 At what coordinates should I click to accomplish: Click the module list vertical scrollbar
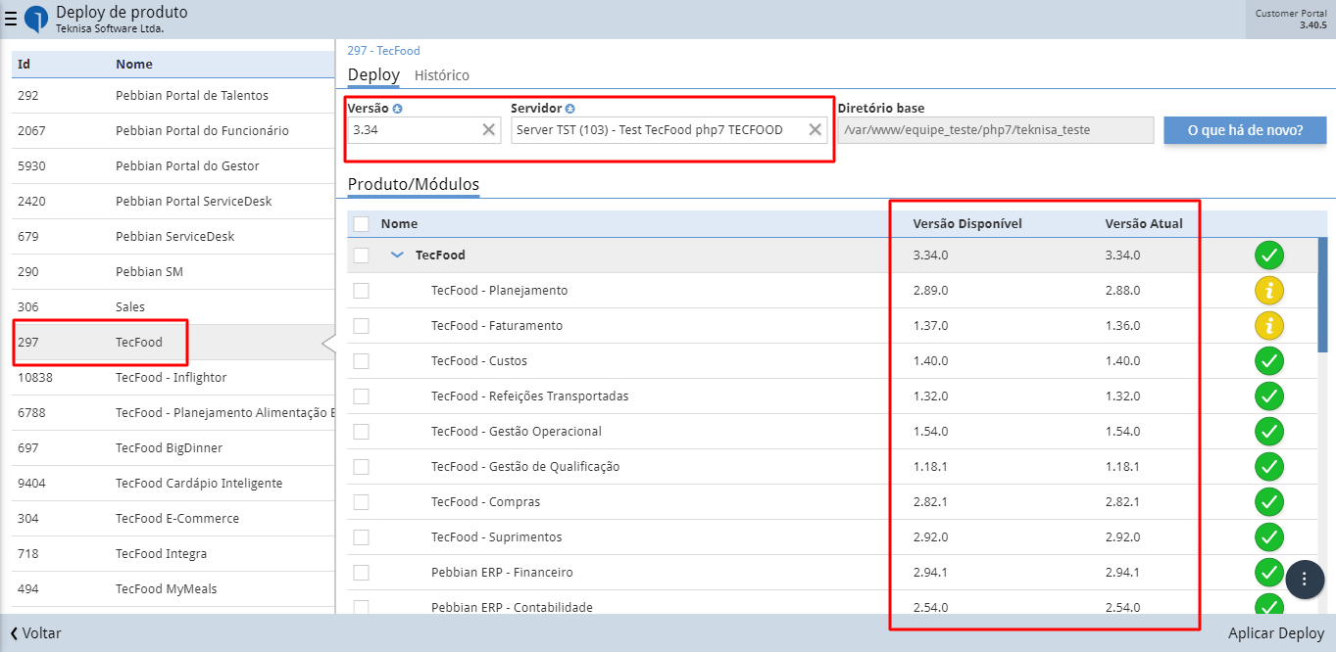point(1323,294)
